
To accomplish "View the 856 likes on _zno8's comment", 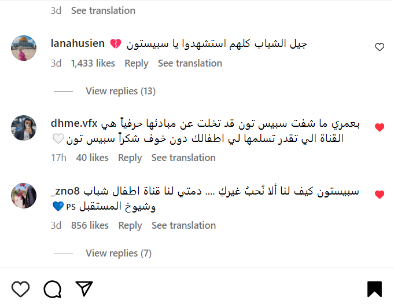I will click(x=90, y=225).
